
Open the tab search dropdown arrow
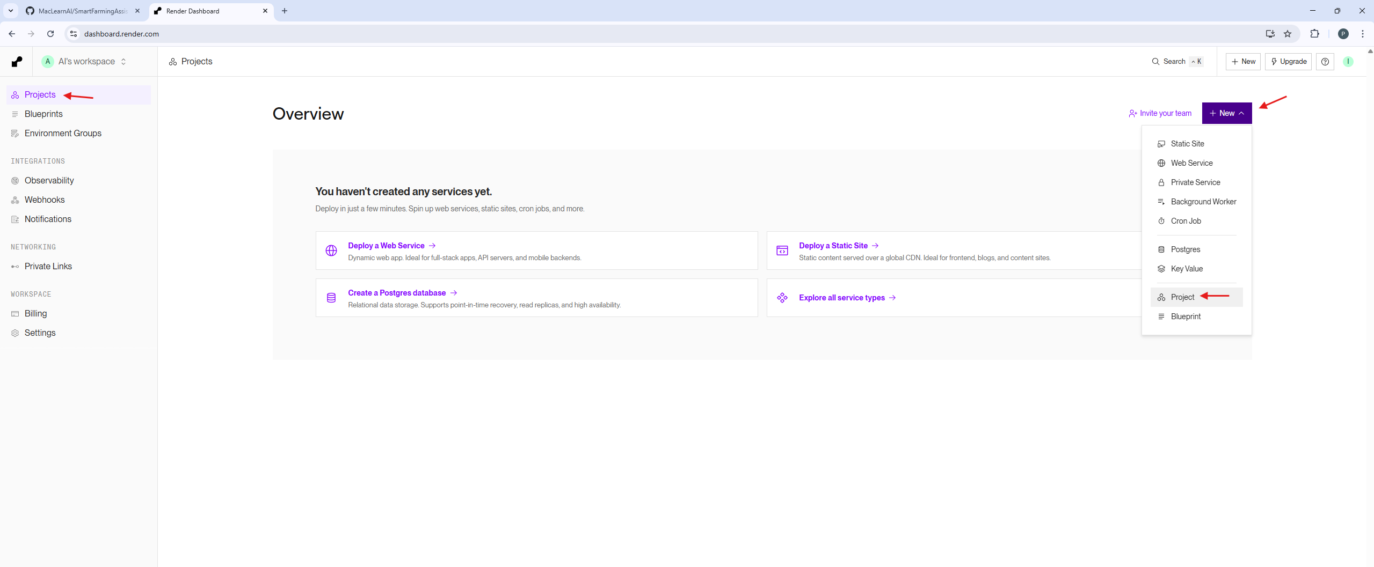pyautogui.click(x=10, y=11)
